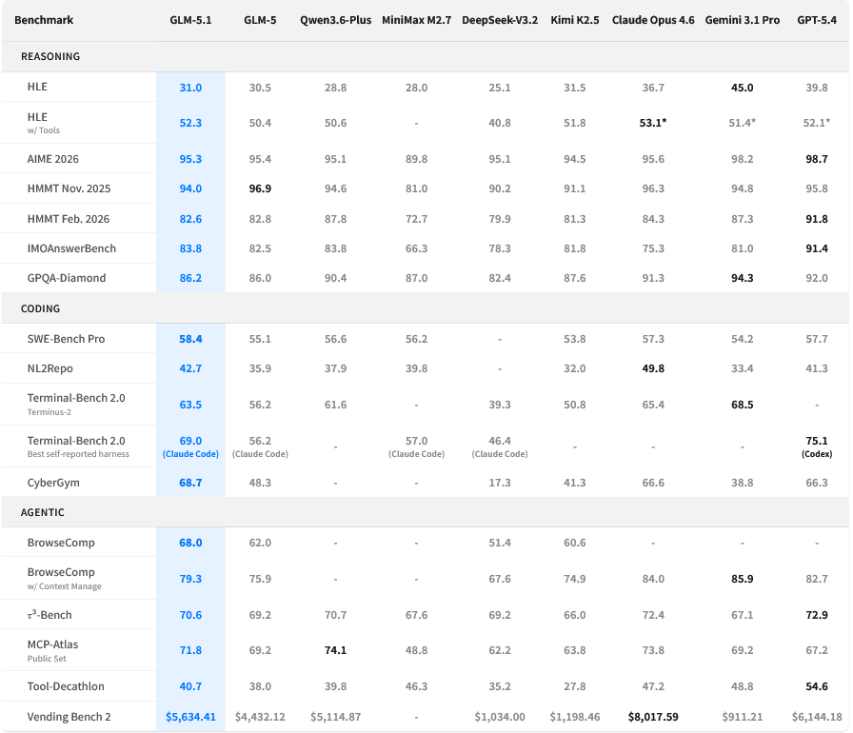Click Claude Opus 4.6's Terminal-Bench score 65.4
The width and height of the screenshot is (853, 733).
point(653,405)
